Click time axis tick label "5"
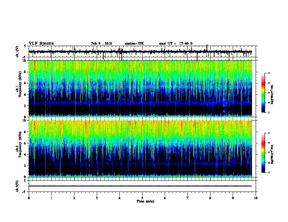This screenshot has height=222, width=288. pyautogui.click(x=142, y=198)
